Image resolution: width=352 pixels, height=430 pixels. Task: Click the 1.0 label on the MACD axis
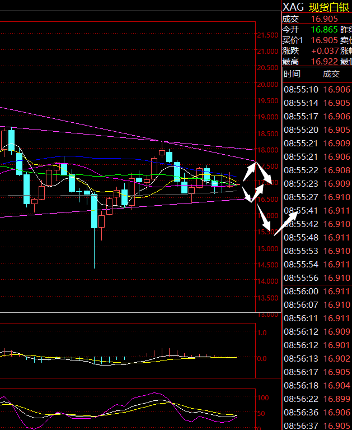(262, 333)
